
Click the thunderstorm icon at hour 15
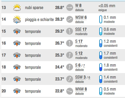(17, 31)
